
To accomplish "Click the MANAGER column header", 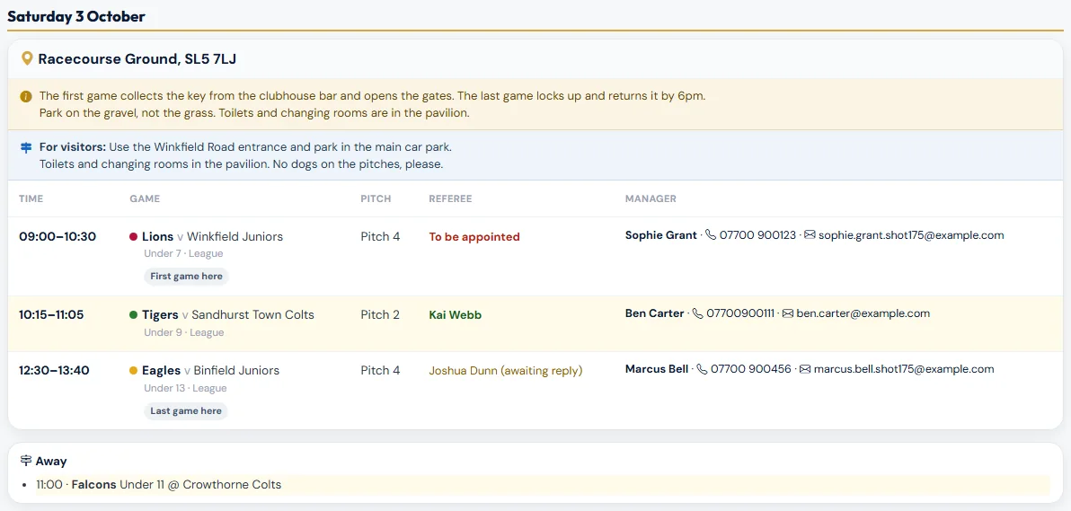I will pos(651,198).
